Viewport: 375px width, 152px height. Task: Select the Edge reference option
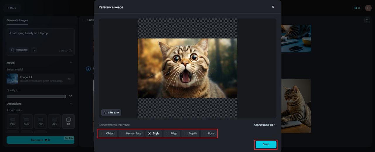(x=172, y=134)
